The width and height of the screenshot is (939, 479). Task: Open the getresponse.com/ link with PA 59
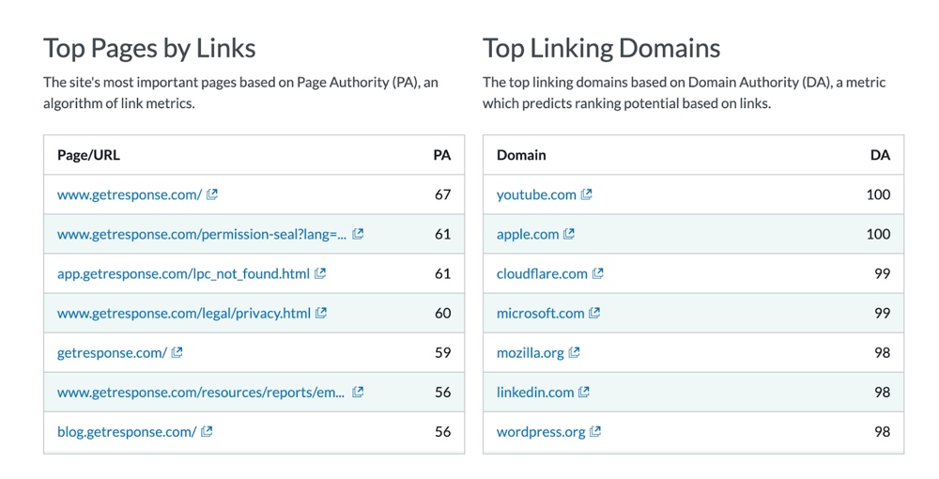[x=112, y=352]
